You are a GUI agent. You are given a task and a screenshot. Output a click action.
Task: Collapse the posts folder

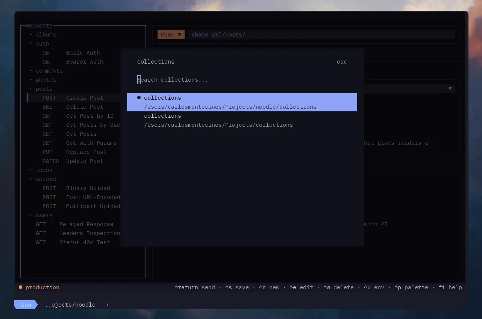tap(41, 89)
